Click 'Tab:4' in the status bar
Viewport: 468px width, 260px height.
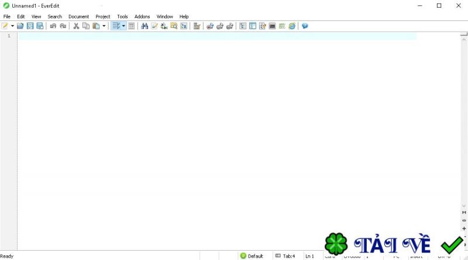pos(289,256)
